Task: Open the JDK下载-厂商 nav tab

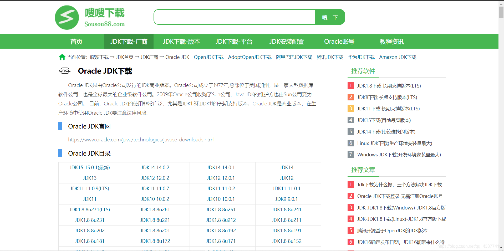Action: (129, 42)
